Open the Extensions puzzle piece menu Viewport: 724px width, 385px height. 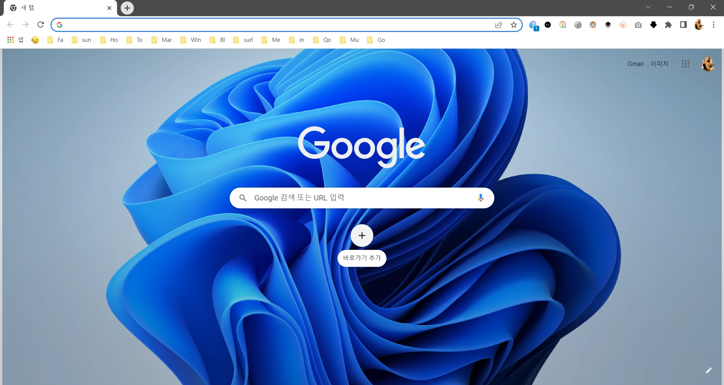coord(668,25)
